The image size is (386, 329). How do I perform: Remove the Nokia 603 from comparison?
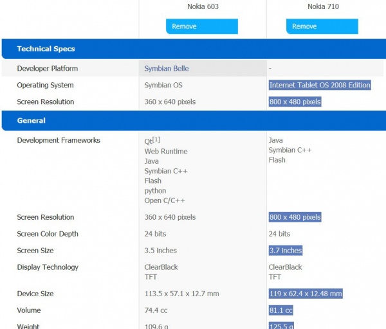point(201,26)
